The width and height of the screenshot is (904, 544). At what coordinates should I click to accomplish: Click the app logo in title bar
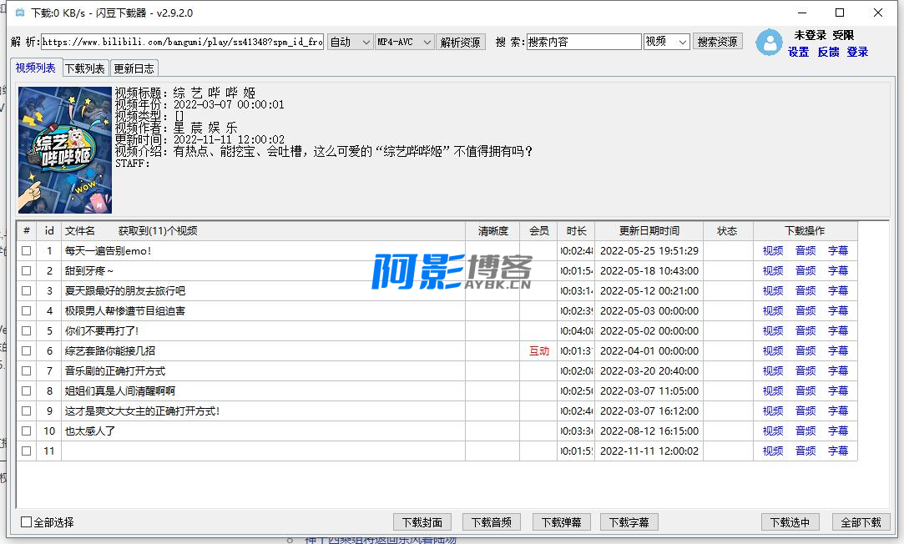point(19,13)
